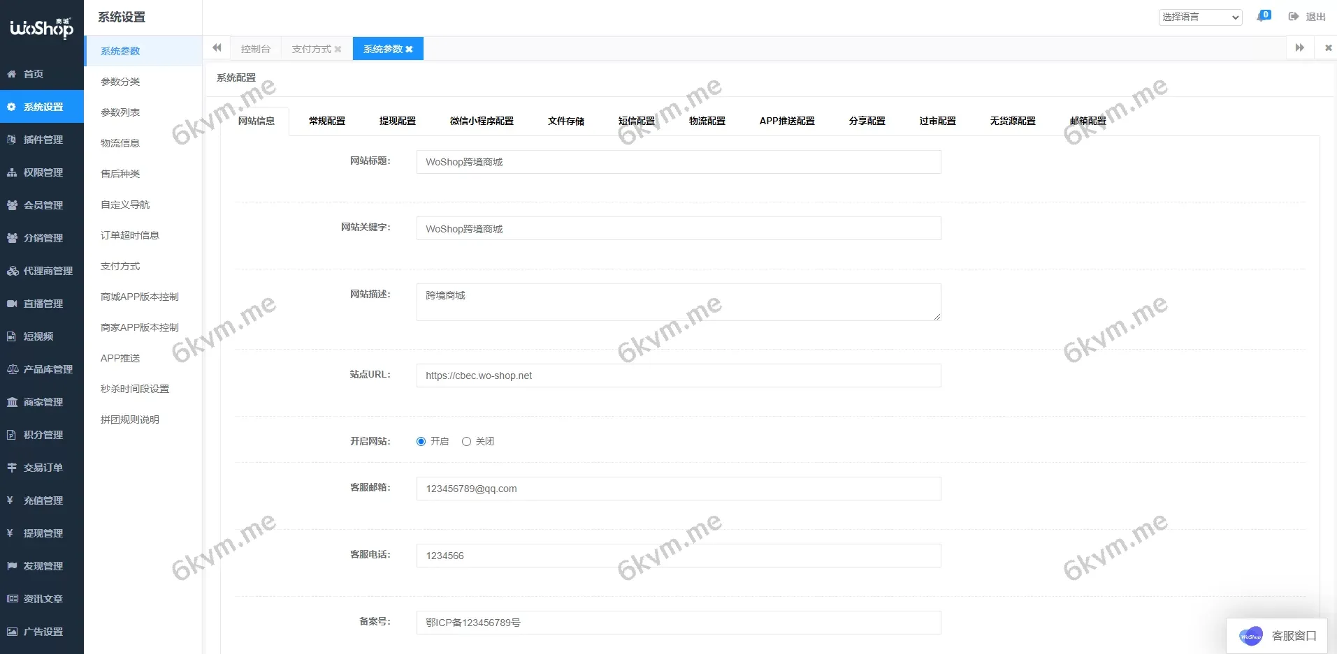Click the notification bell icon
This screenshot has width=1337, height=654.
pyautogui.click(x=1263, y=15)
